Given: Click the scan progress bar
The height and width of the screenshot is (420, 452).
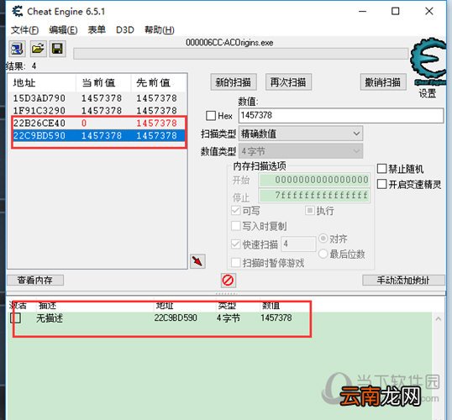Looking at the screenshot, I should tap(240, 54).
